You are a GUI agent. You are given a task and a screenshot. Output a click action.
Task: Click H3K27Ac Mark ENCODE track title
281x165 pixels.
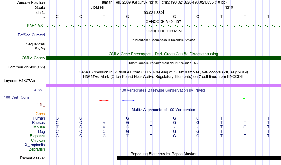[x=163, y=77]
